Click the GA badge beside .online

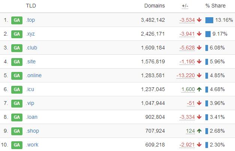17,76
